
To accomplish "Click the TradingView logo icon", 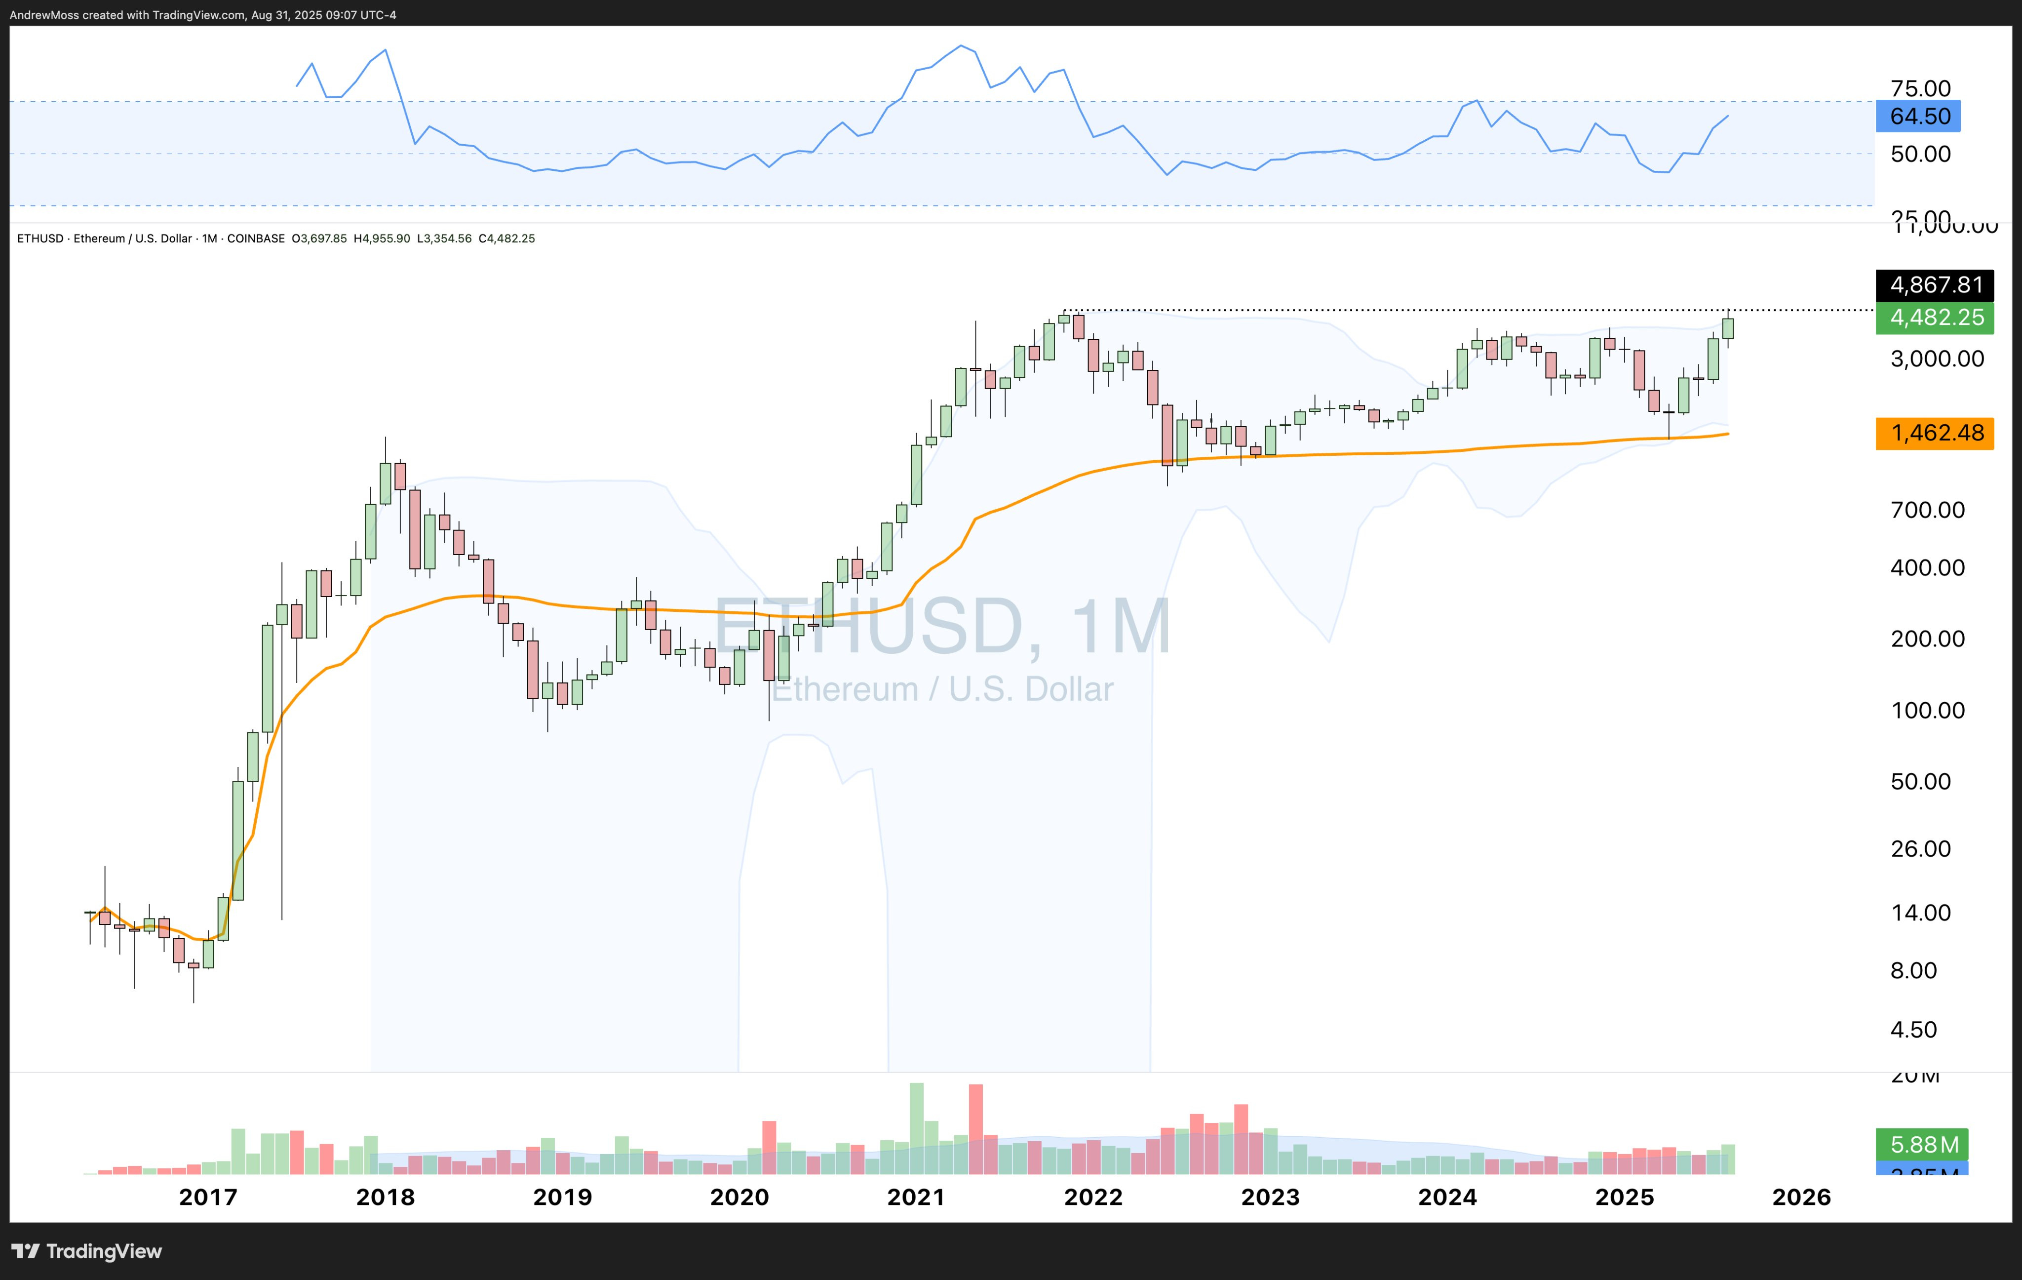I will click(26, 1250).
